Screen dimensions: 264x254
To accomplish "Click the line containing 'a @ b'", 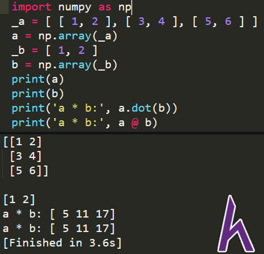I will [x=84, y=123].
